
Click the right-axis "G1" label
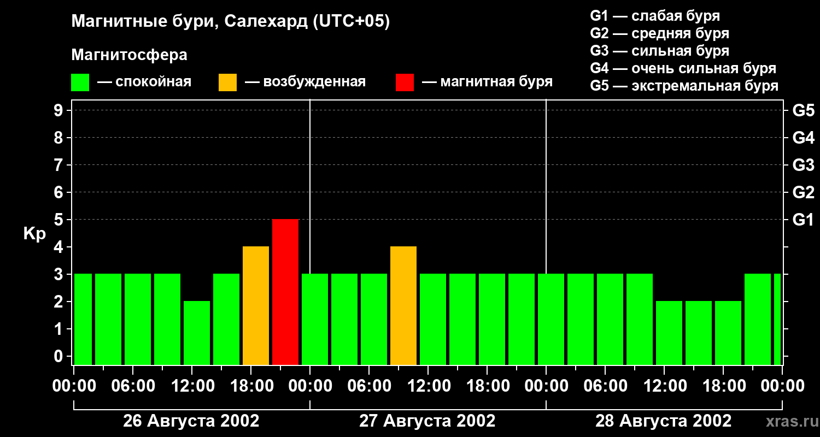(x=803, y=220)
